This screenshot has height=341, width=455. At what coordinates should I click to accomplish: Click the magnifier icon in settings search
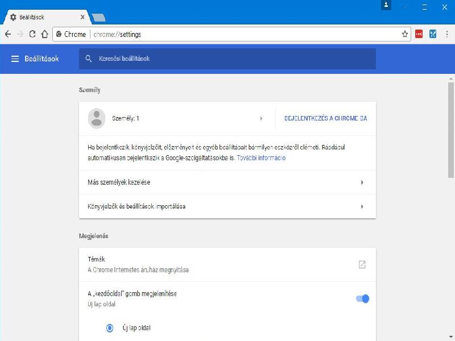click(89, 59)
